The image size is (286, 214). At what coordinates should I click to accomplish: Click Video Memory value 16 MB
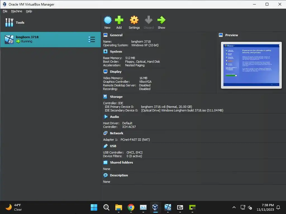click(x=143, y=78)
